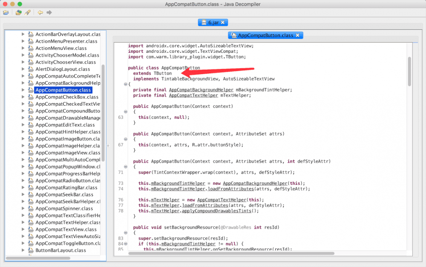Select AppCompatButton.class in tree
The image size is (426, 267).
tap(63, 90)
